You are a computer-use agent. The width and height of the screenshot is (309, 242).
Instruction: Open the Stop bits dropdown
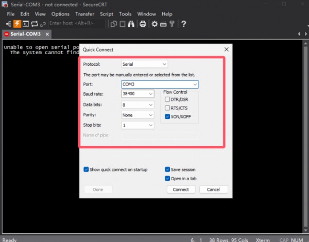click(138, 125)
